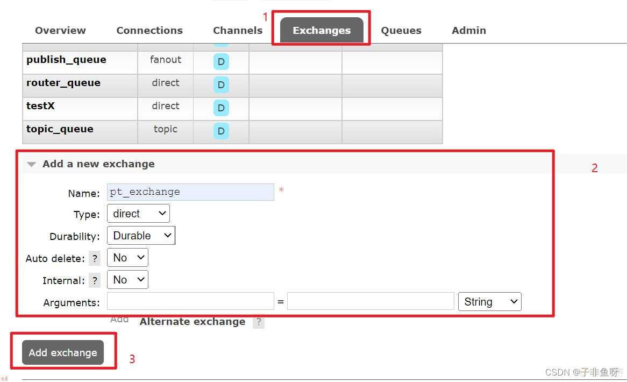Click the arguments value input field
This screenshot has width=627, height=382.
click(x=370, y=302)
